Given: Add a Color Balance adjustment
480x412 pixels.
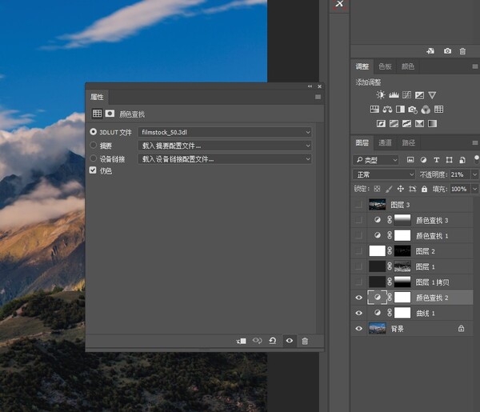Looking at the screenshot, I should coord(387,110).
